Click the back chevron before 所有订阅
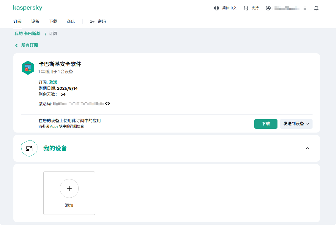This screenshot has width=336, height=225. 17,45
